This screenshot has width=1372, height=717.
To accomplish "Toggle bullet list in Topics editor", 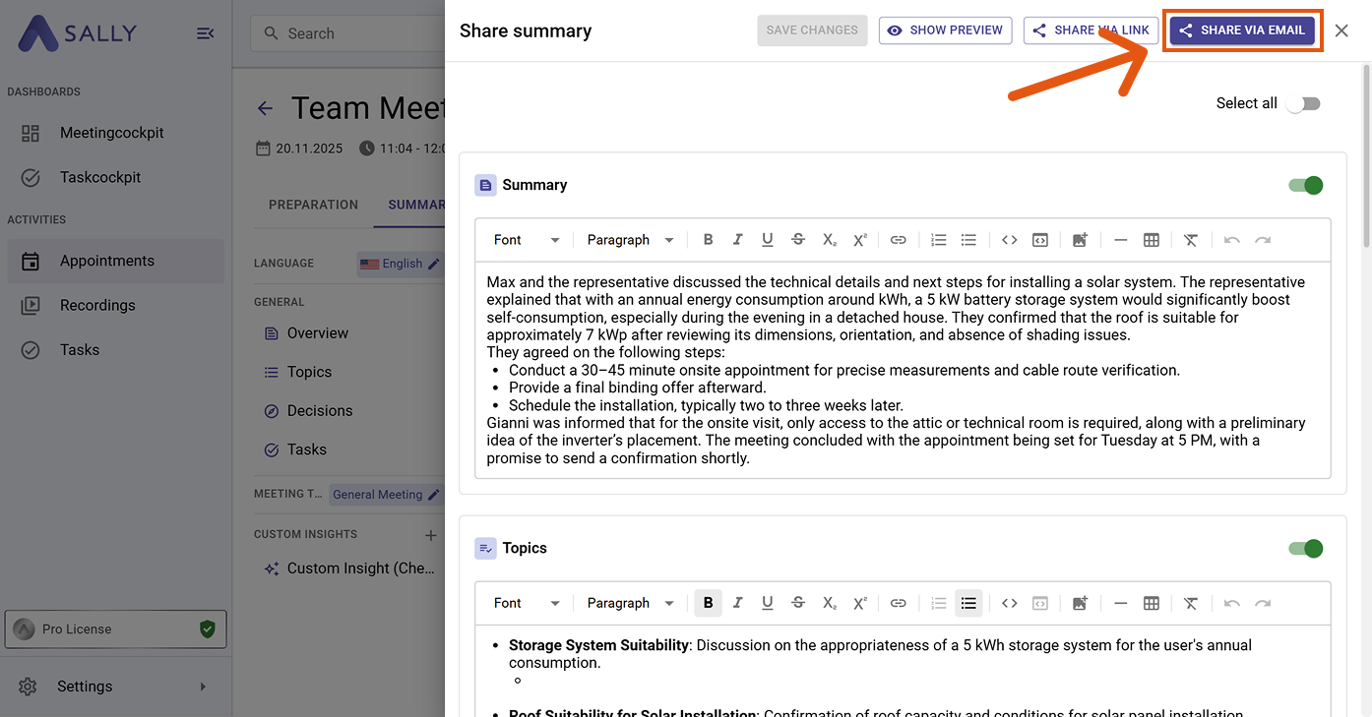I will [968, 603].
